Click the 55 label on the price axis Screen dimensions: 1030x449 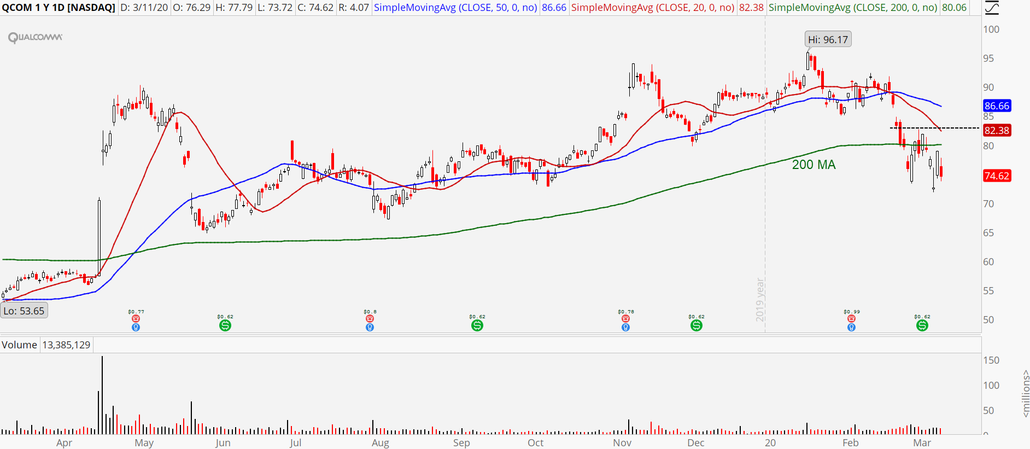click(988, 291)
